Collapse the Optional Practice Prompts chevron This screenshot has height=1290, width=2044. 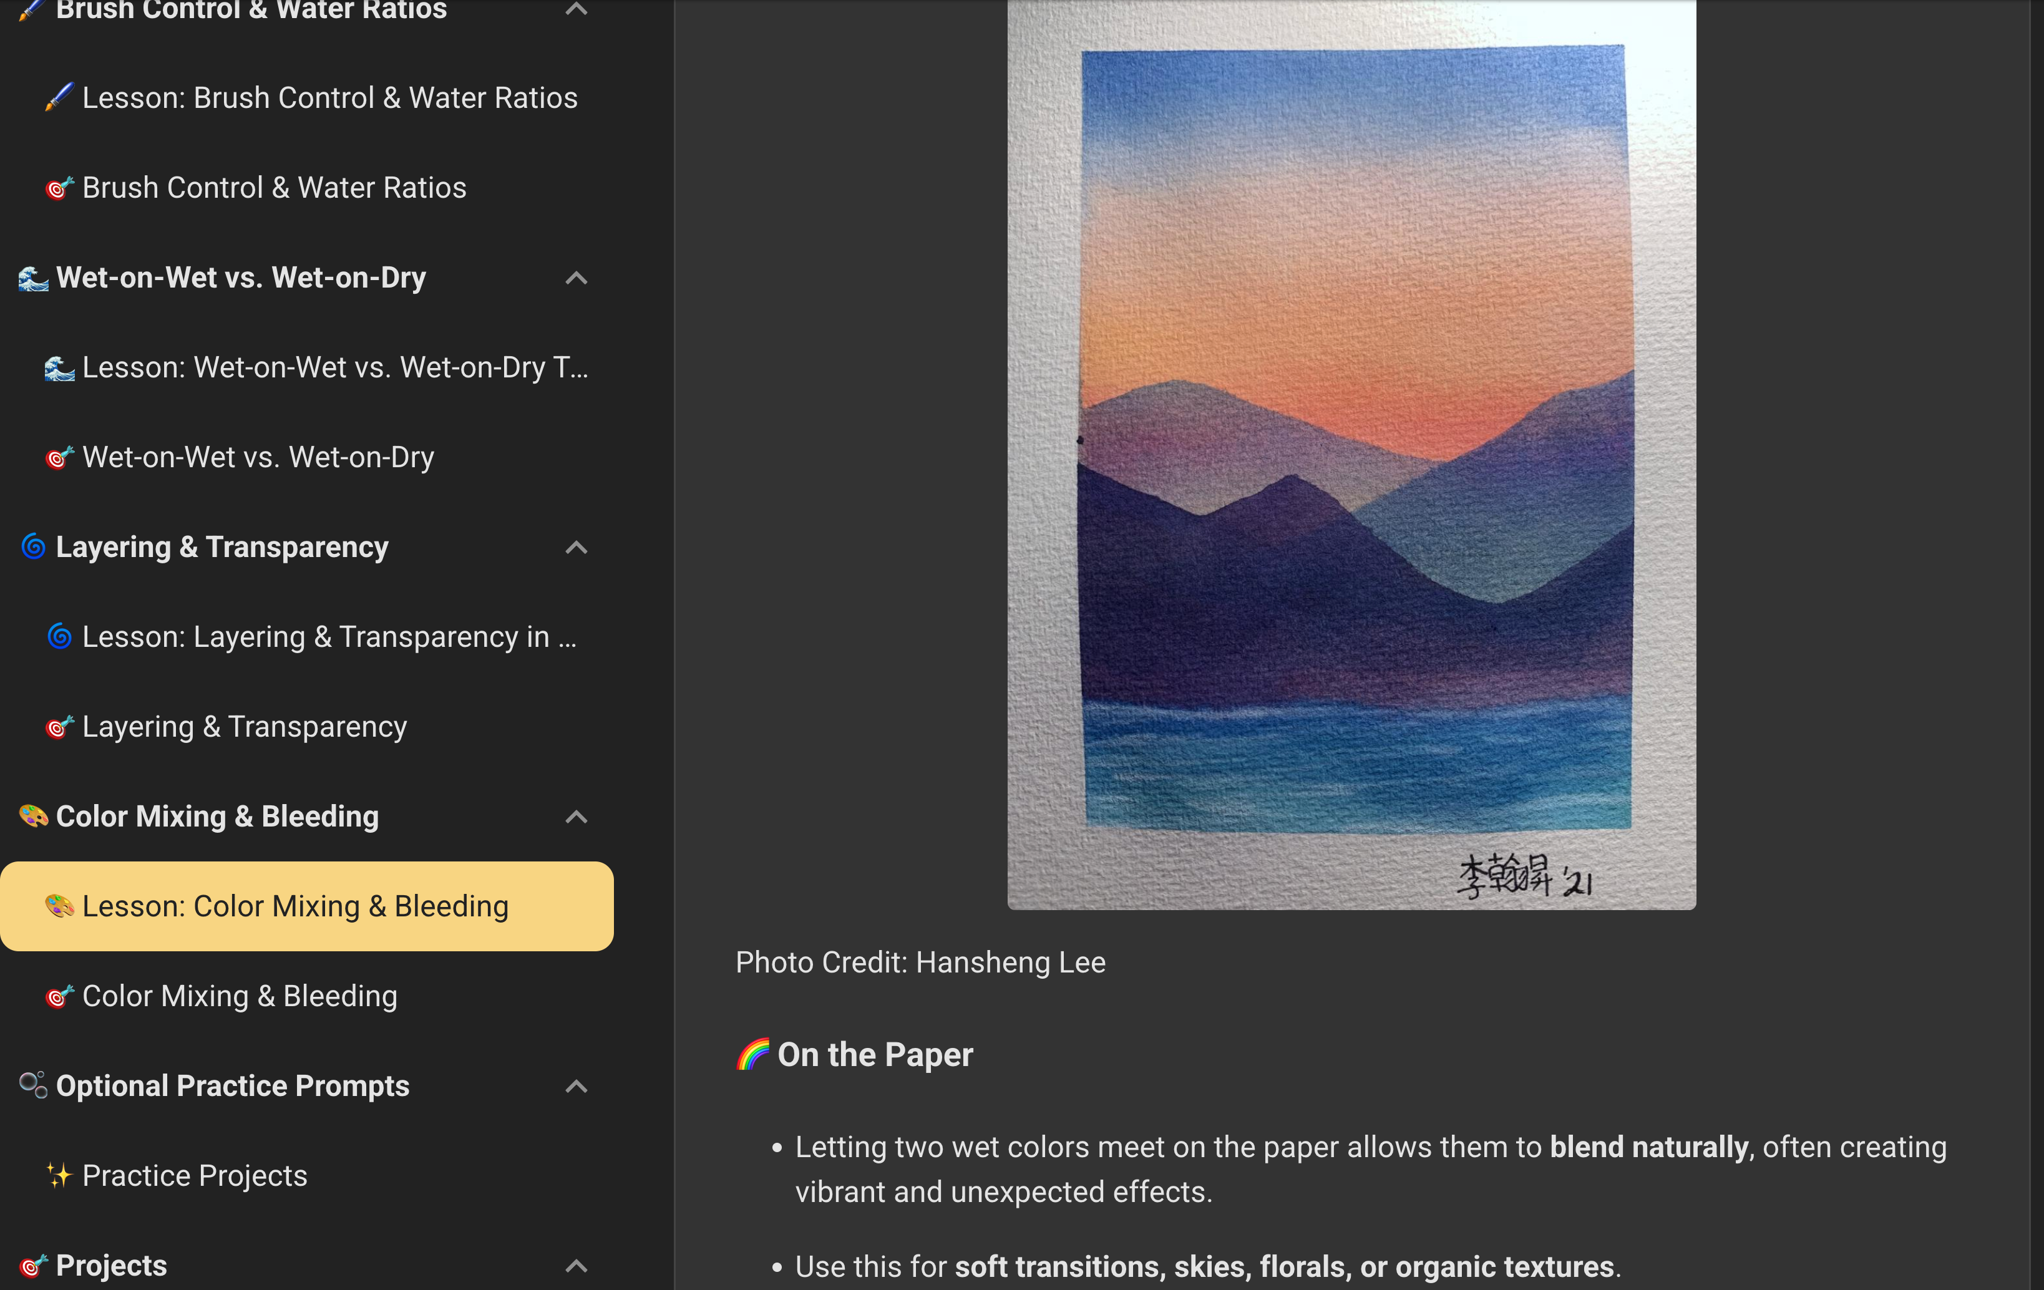click(x=577, y=1085)
